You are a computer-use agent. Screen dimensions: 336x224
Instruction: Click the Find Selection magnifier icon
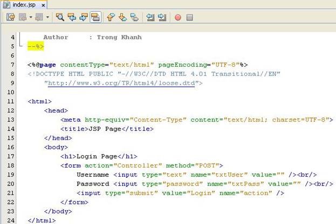click(x=60, y=17)
